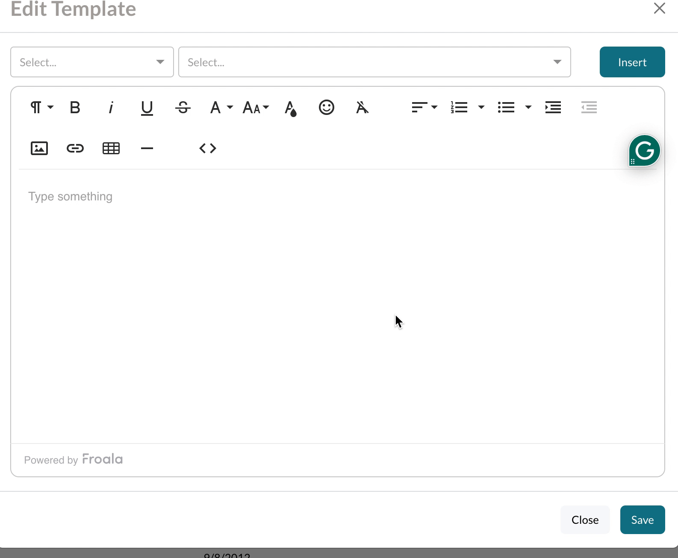Click the Insert button
This screenshot has height=558, width=678.
tap(632, 62)
